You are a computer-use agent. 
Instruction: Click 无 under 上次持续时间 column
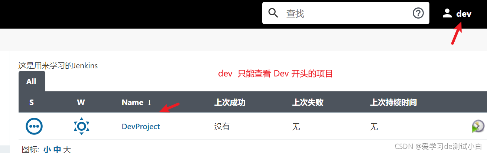[x=374, y=127]
